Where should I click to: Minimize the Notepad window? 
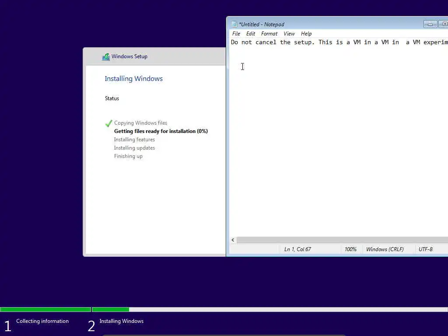point(430,24)
